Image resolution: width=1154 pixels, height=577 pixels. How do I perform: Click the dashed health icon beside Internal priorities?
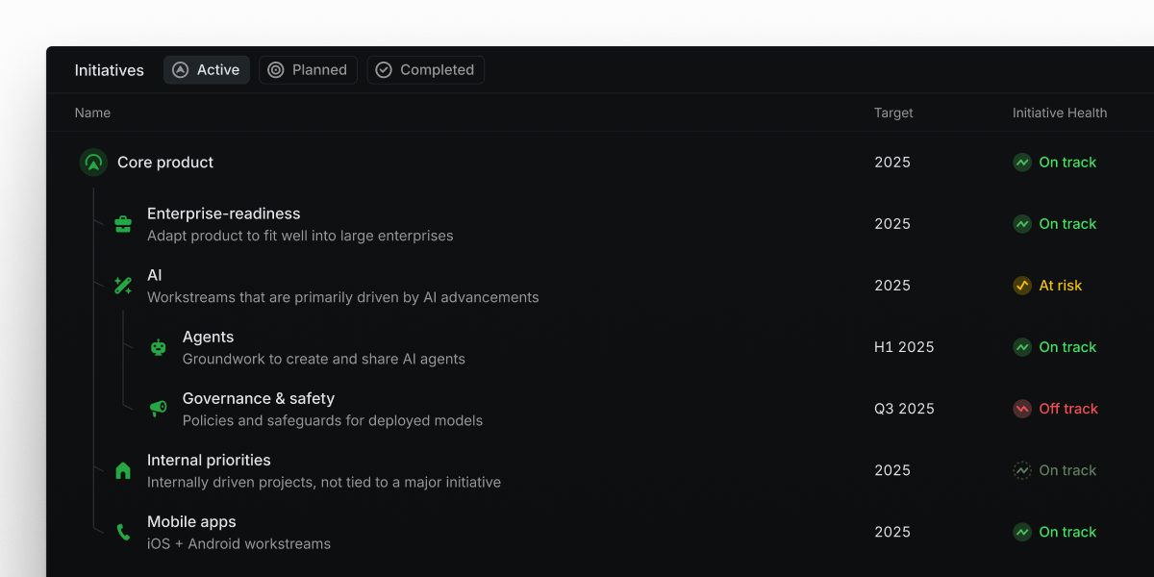(1022, 470)
